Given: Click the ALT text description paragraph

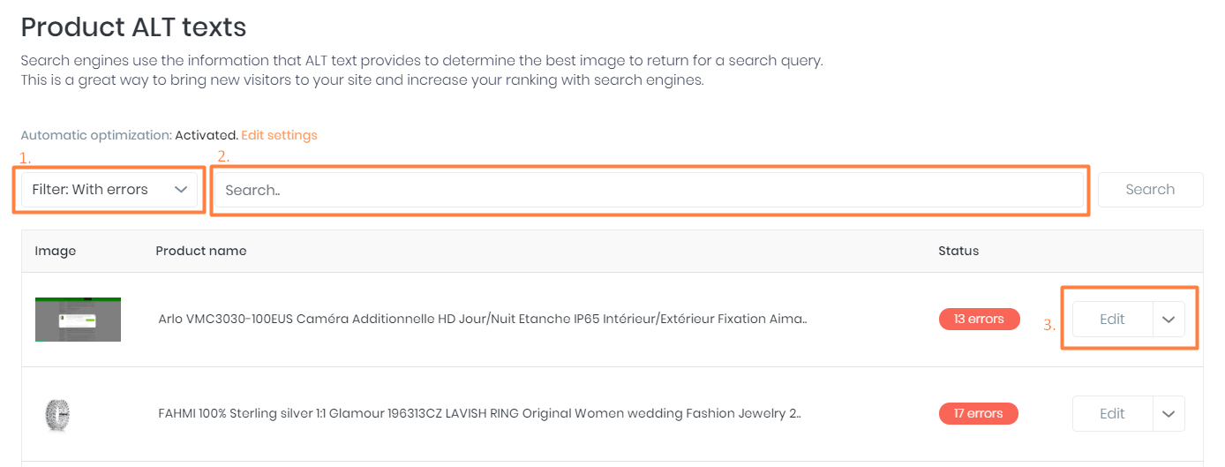Looking at the screenshot, I should (x=421, y=71).
